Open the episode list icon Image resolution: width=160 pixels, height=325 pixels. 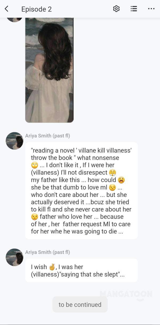(134, 9)
